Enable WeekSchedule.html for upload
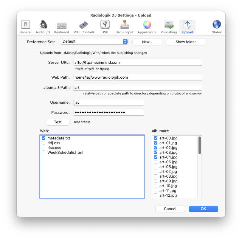242x239 pixels. (43, 152)
